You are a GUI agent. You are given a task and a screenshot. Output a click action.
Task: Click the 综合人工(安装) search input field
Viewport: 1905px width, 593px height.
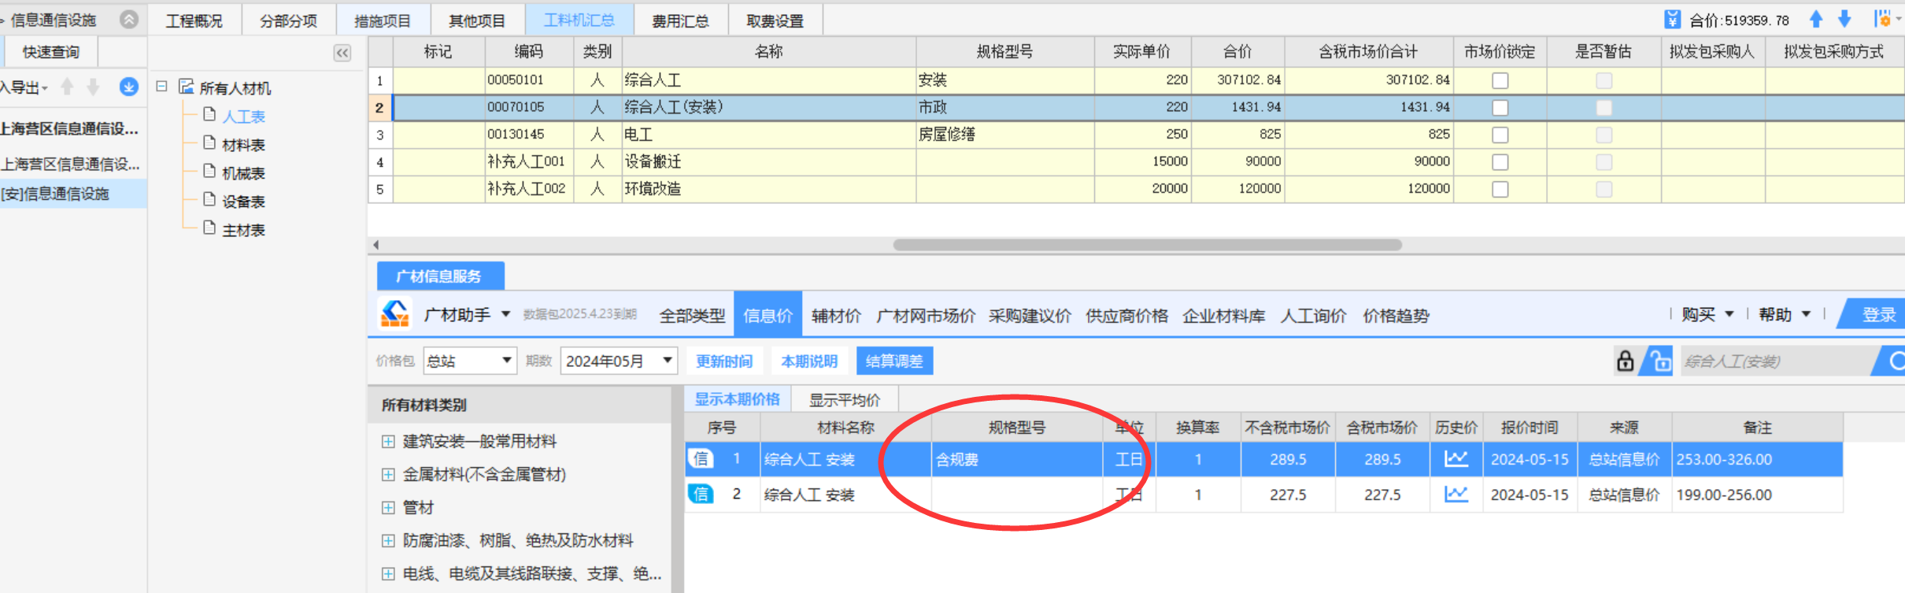tap(1777, 361)
